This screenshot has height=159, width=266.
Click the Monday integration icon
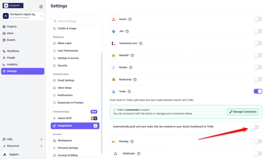pyautogui.click(x=114, y=141)
